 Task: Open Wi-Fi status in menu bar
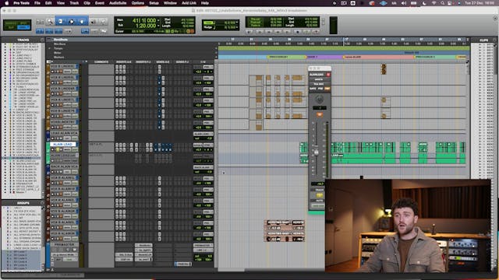(x=434, y=3)
